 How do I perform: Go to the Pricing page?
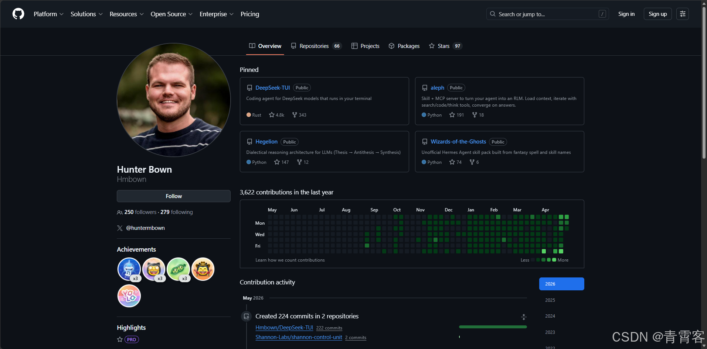[250, 14]
